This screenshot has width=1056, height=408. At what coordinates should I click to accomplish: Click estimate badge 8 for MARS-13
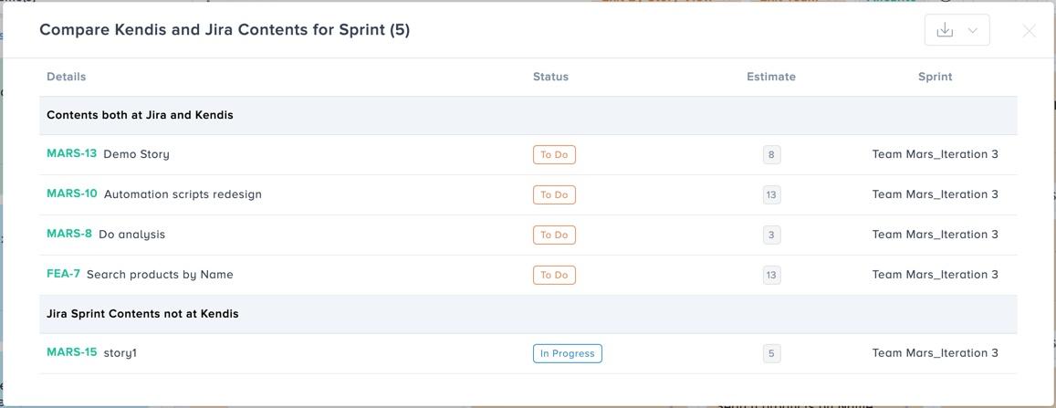[771, 155]
